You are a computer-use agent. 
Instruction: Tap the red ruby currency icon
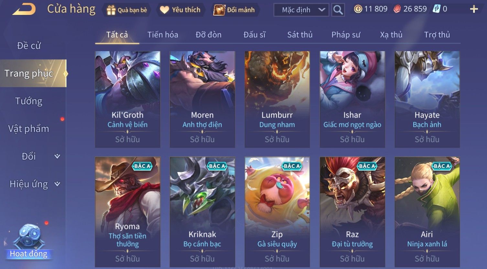click(397, 9)
